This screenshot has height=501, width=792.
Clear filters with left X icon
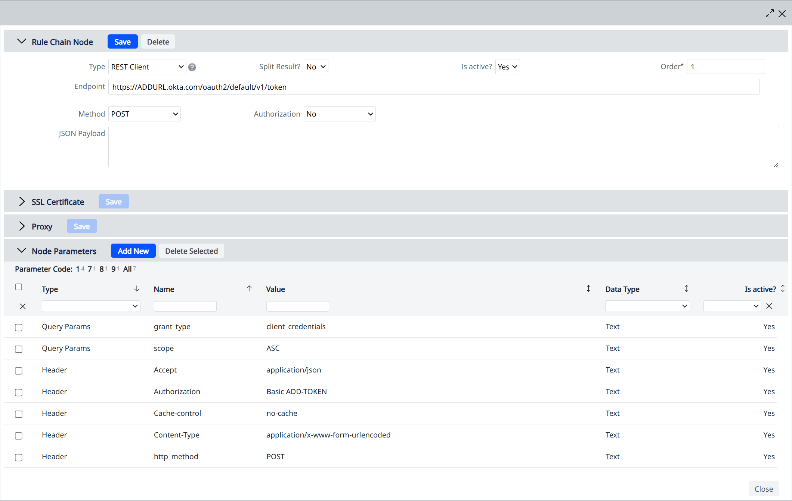coord(23,306)
